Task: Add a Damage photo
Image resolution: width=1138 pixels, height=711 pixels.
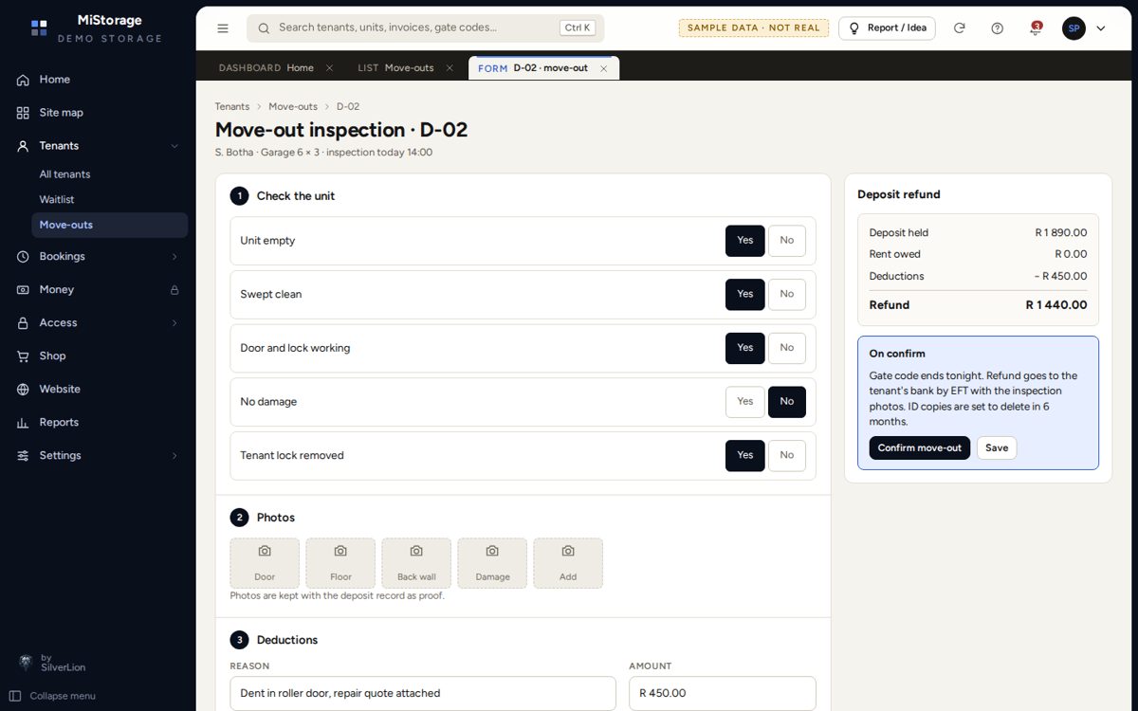Action: 492,563
